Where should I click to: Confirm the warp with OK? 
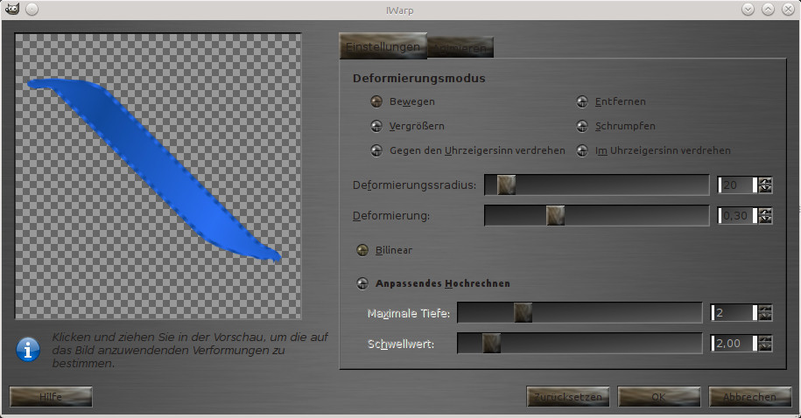pyautogui.click(x=658, y=397)
